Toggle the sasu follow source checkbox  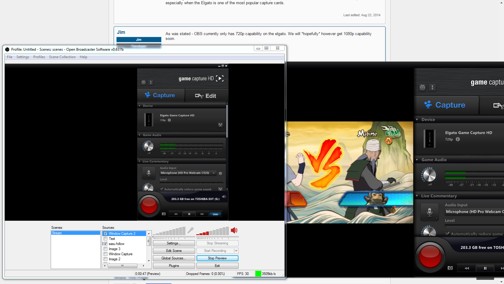[106, 244]
